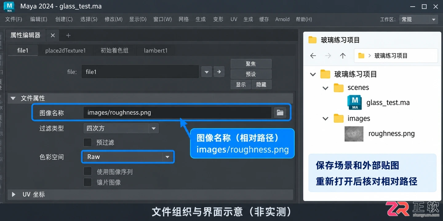This screenshot has width=443, height=221.
Task: Enable the 镶片图像 checkbox
Action: coord(88,182)
